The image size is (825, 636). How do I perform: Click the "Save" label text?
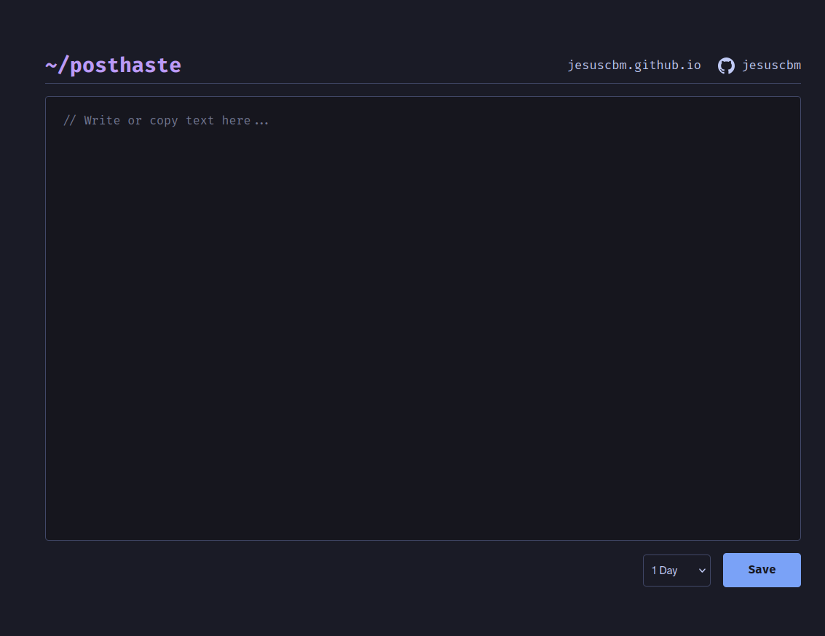point(762,570)
